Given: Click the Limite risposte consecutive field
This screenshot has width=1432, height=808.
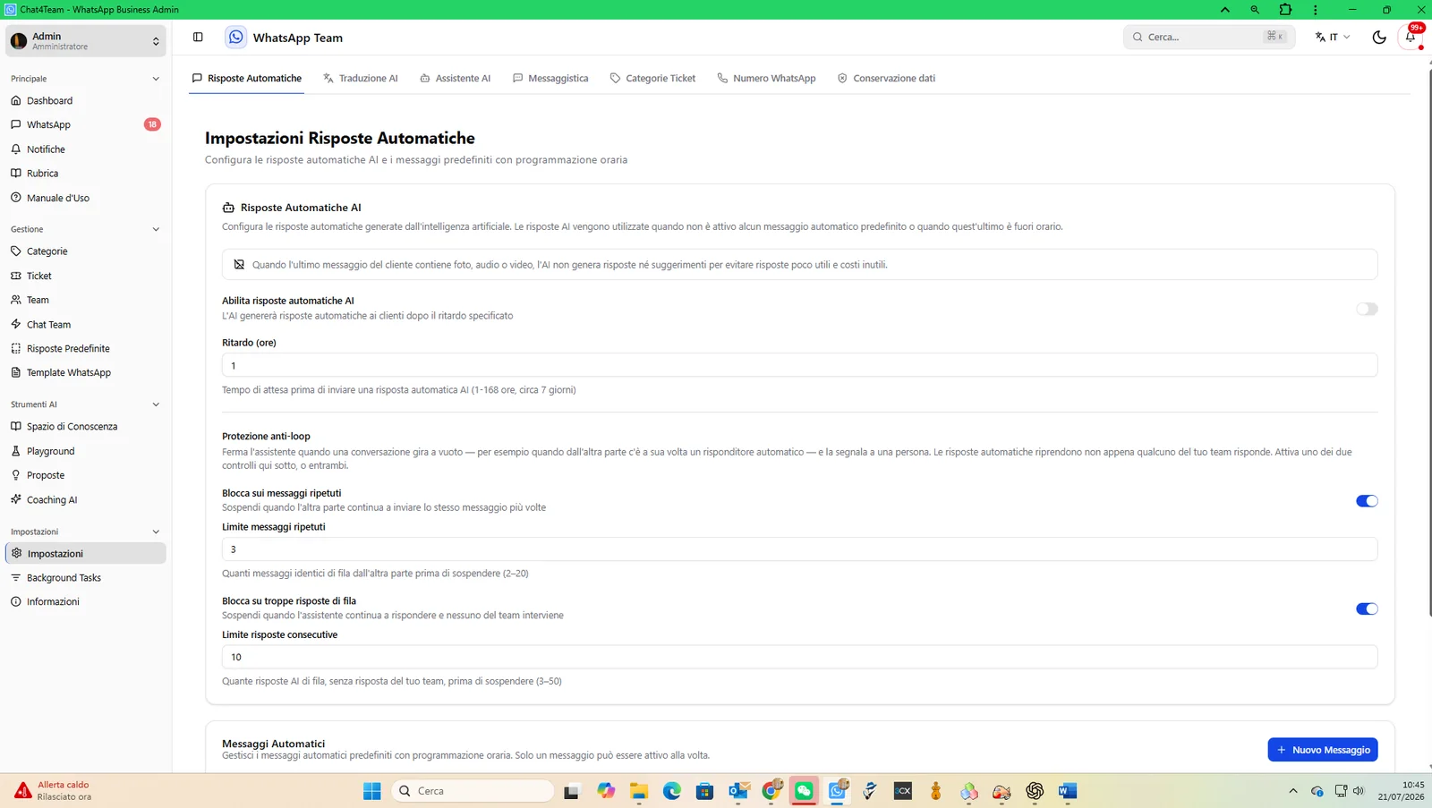Looking at the screenshot, I should click(799, 657).
